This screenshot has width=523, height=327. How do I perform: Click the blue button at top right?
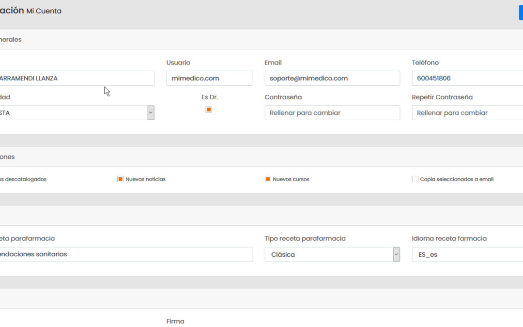[x=521, y=13]
